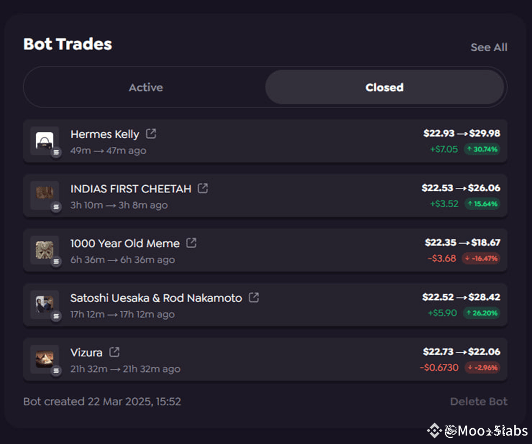Screen dimensions: 532x444
Task: Click the Hermes Kelly token thumbnail
Action: coord(44,140)
